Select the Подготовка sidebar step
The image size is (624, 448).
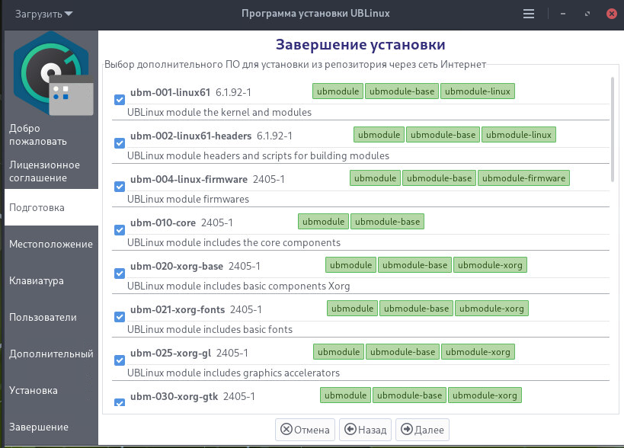point(51,207)
